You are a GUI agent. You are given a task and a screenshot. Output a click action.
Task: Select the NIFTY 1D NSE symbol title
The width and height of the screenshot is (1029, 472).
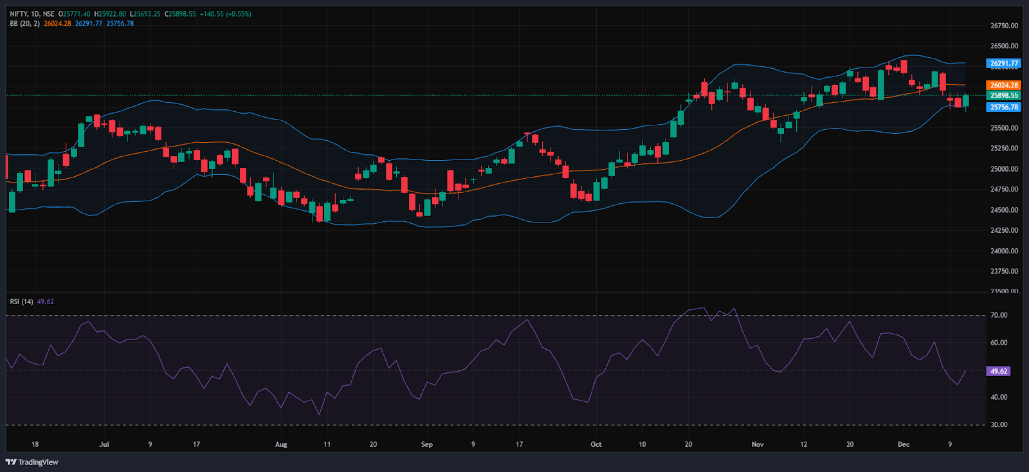(x=32, y=14)
